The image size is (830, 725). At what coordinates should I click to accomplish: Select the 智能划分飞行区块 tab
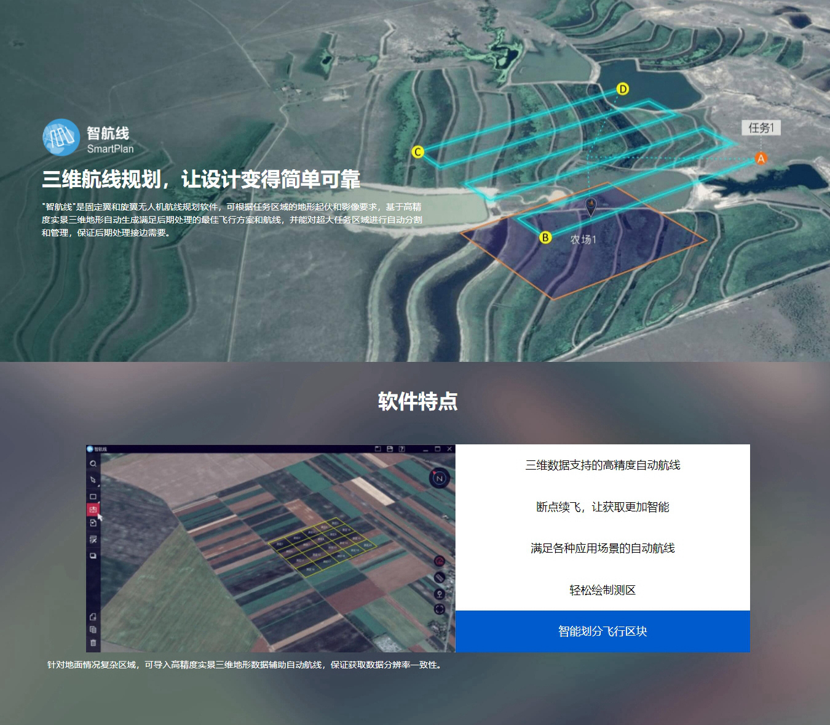(x=603, y=631)
